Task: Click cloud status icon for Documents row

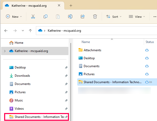Action: pyautogui.click(x=147, y=66)
